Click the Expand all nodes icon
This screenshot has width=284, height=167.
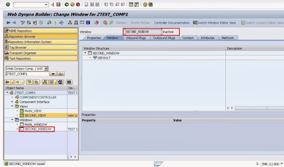[x=29, y=82]
